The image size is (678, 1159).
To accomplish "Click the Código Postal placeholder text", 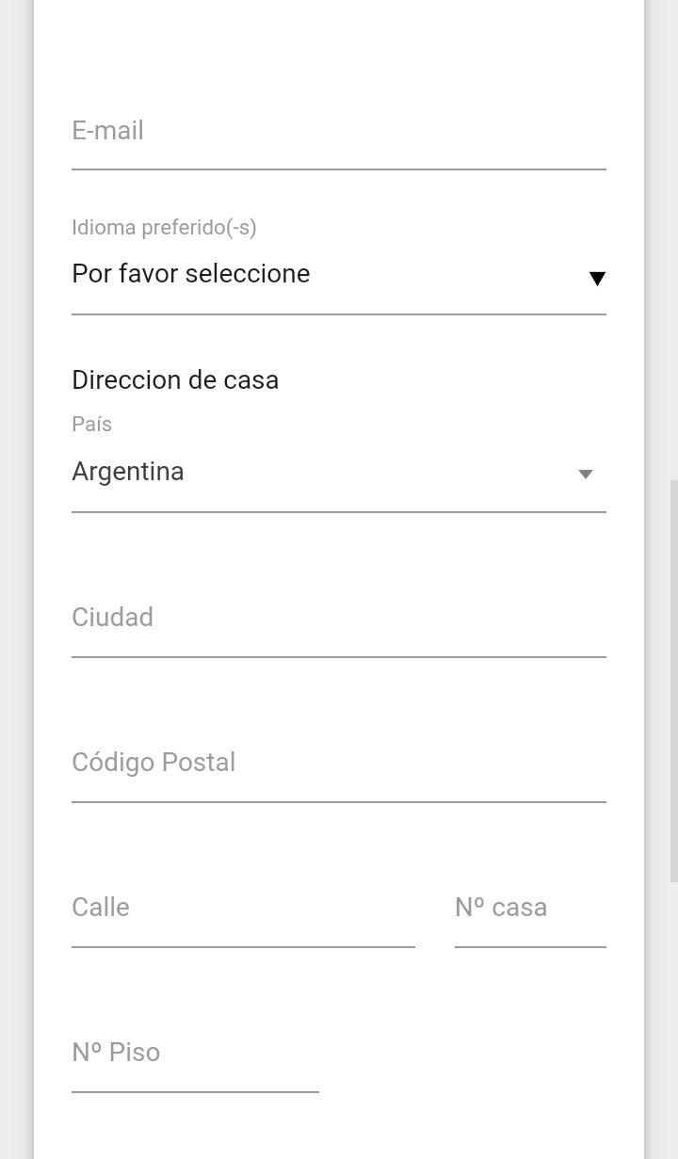I will [x=153, y=763].
